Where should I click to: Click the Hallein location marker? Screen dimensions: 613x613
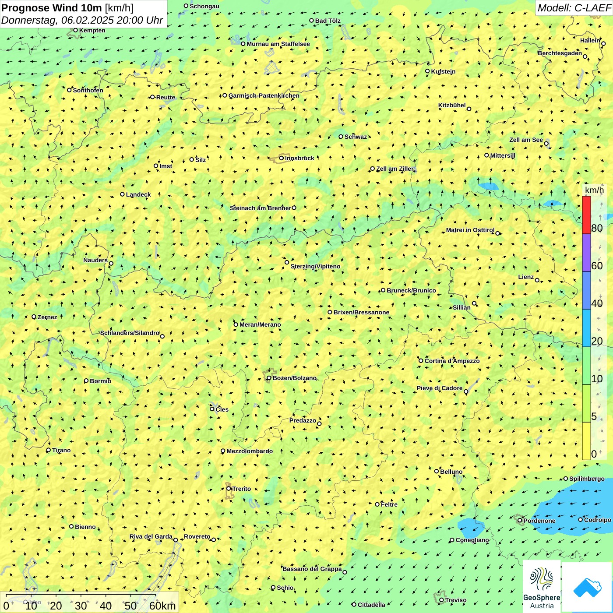[x=603, y=43]
